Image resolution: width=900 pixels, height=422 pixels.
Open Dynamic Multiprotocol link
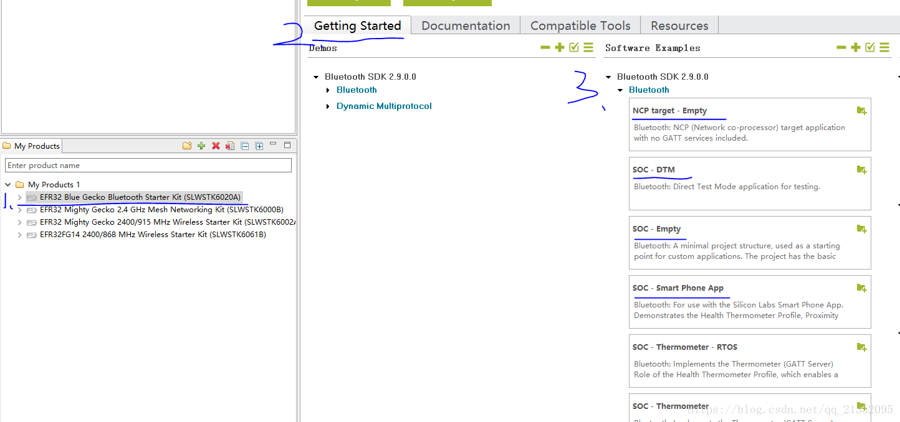[x=384, y=106]
